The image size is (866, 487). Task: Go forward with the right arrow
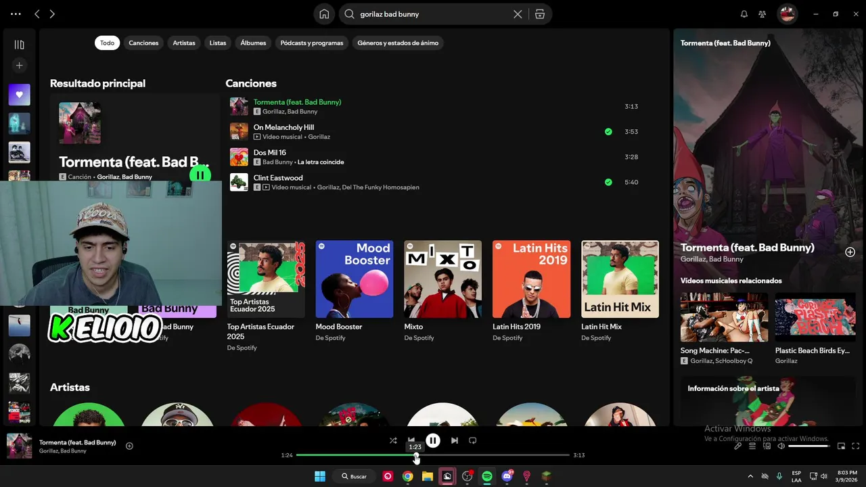(x=52, y=14)
